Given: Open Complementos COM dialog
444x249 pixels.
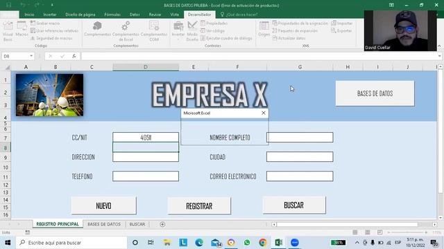Looking at the screenshot, I should tap(154, 31).
